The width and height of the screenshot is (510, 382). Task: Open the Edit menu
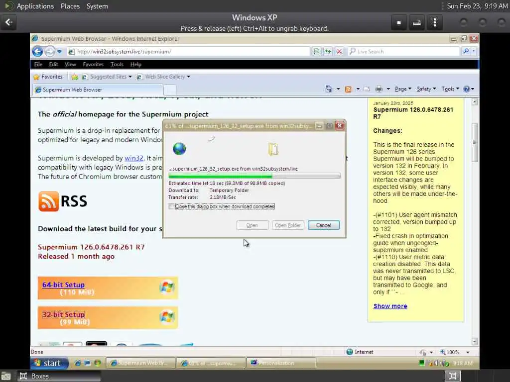tap(53, 64)
